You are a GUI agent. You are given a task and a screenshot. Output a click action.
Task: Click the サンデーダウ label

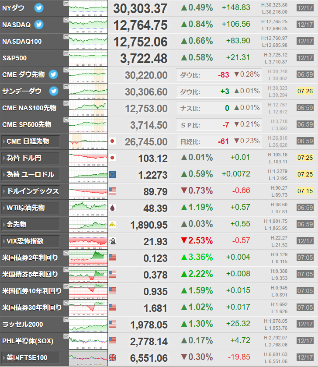(x=22, y=91)
